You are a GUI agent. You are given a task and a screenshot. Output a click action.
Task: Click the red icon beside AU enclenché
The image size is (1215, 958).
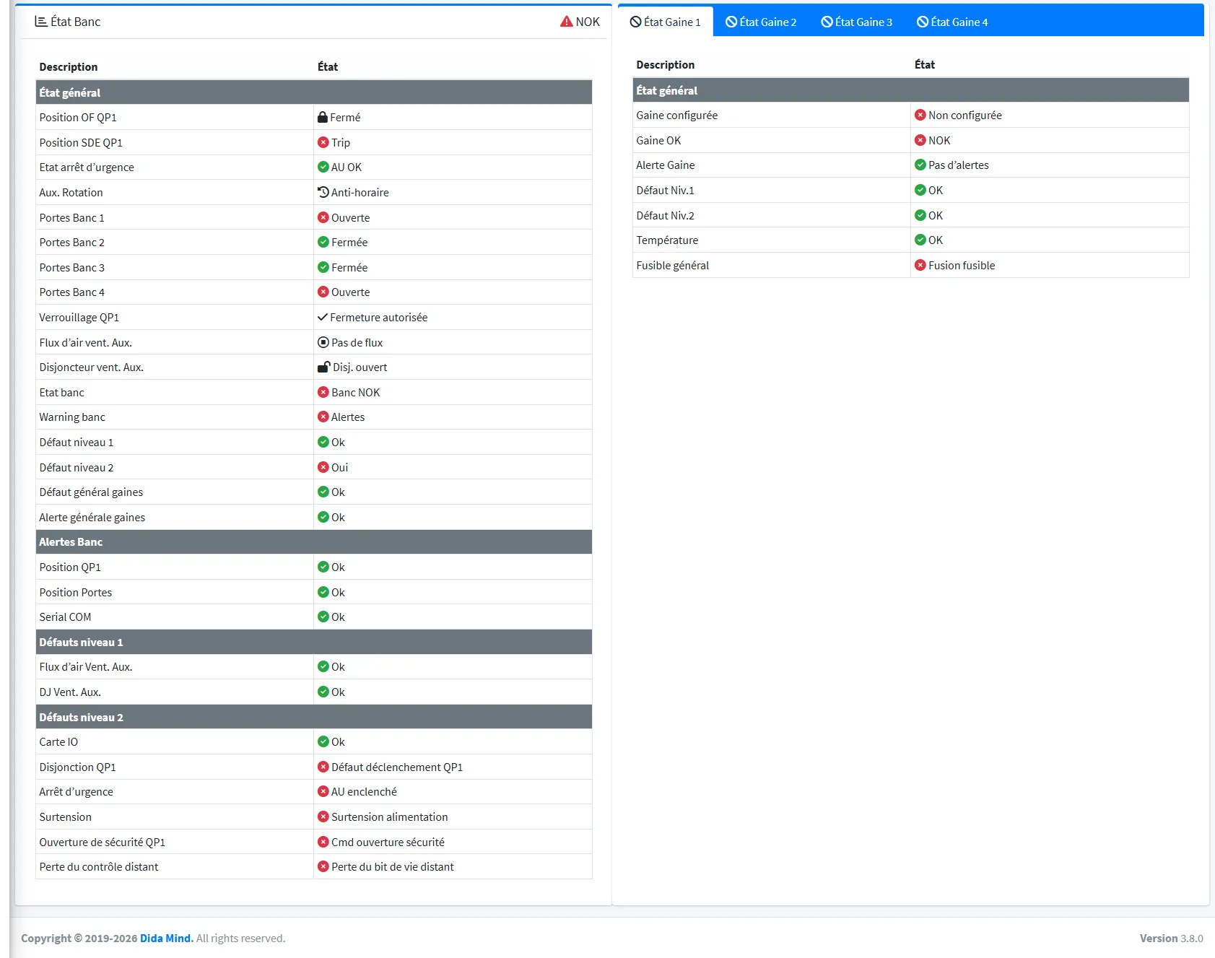323,791
